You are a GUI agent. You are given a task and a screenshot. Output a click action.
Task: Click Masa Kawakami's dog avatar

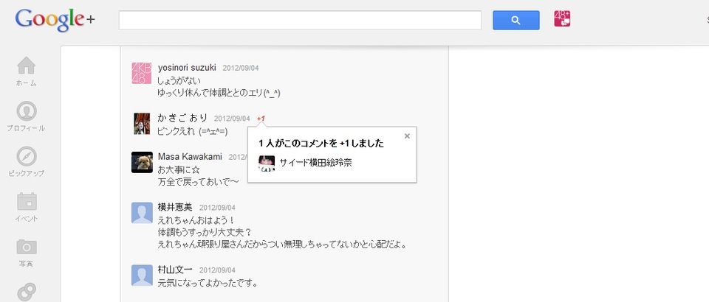pyautogui.click(x=142, y=162)
